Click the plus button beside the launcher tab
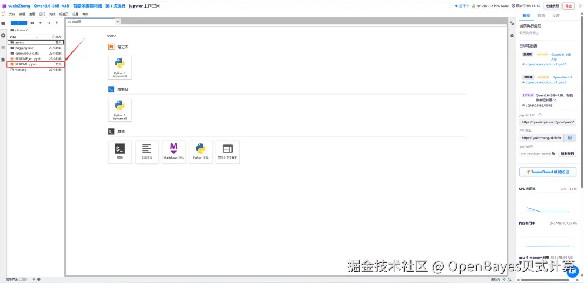The width and height of the screenshot is (584, 283). 118,22
